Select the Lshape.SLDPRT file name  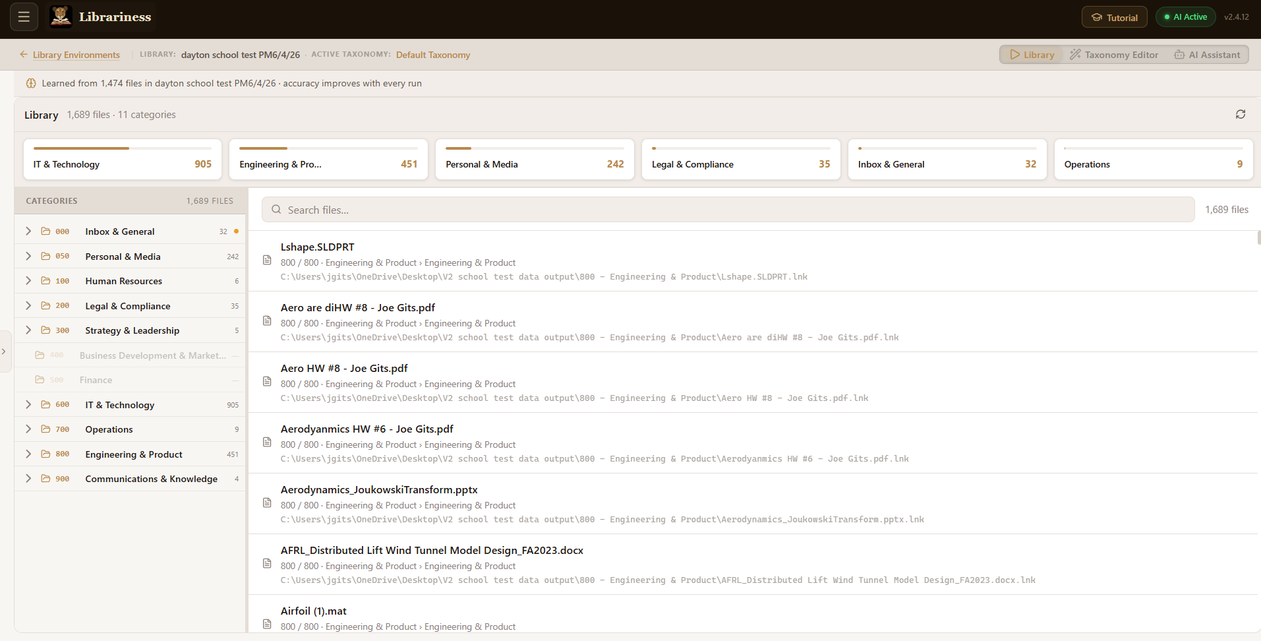point(317,247)
